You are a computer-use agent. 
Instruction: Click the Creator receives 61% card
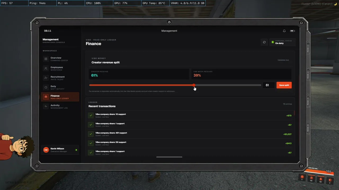[x=139, y=74]
